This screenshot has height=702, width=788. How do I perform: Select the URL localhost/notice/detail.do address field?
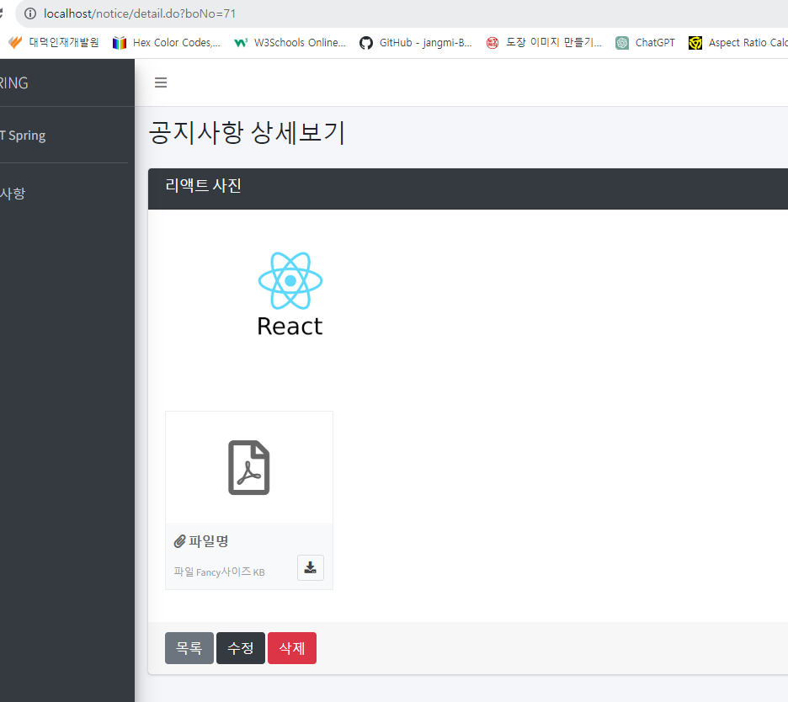point(140,13)
